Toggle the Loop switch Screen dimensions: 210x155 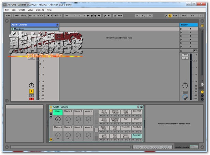click(x=144, y=16)
